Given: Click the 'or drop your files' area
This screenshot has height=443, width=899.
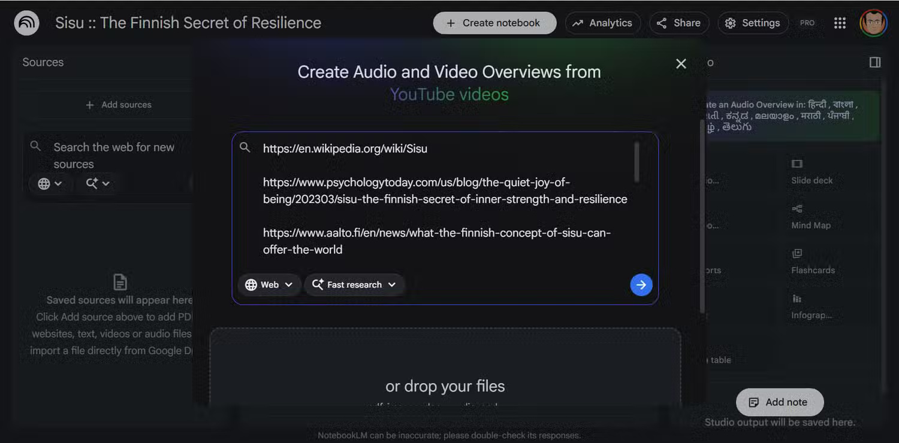Looking at the screenshot, I should [445, 367].
